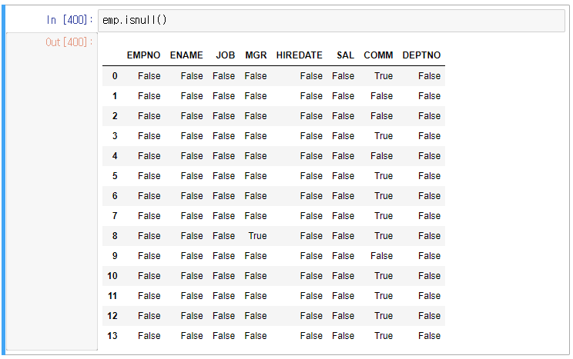Click the COMM False value in row 1
Screen dimensions: 573x359
click(382, 96)
